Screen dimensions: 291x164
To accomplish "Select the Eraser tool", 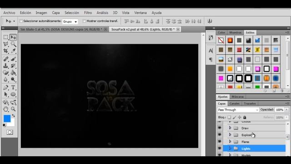I will [6, 73].
